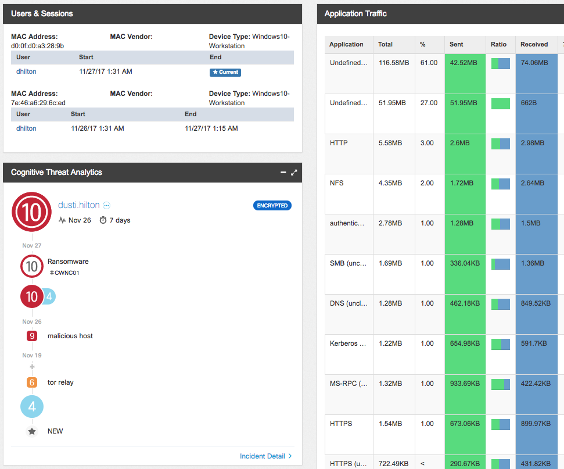Expand the plus marker under Nov 19

tap(32, 367)
